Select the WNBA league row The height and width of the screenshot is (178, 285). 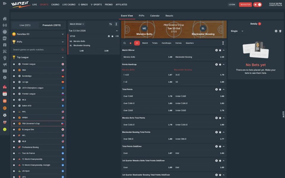coord(38,118)
